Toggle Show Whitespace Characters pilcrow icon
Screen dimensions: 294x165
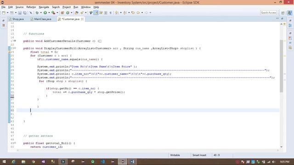pyautogui.click(x=110, y=13)
